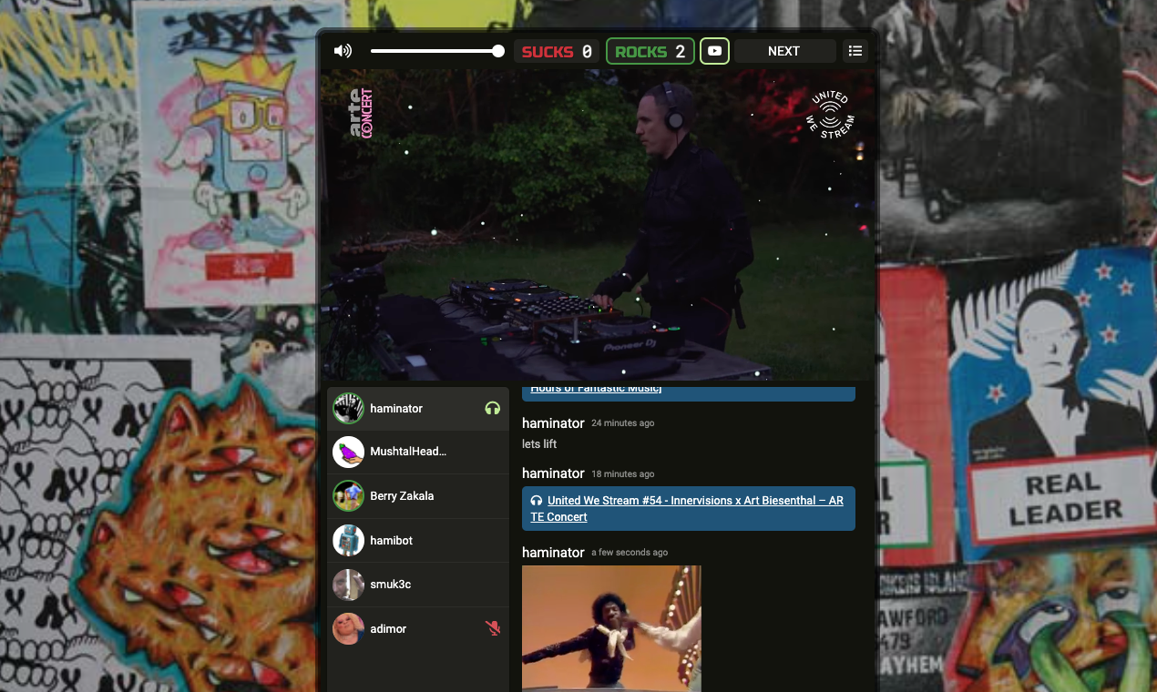Screen dimensions: 1157x692
Task: Click smuk3c's avatar picture
Action: tap(348, 584)
